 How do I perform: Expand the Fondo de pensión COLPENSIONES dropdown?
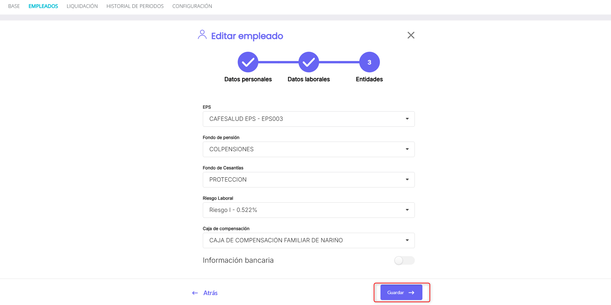pyautogui.click(x=309, y=149)
